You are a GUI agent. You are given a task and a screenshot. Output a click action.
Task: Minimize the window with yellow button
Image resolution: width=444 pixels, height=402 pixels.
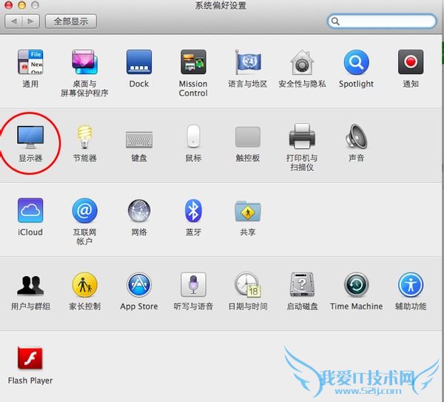click(21, 5)
